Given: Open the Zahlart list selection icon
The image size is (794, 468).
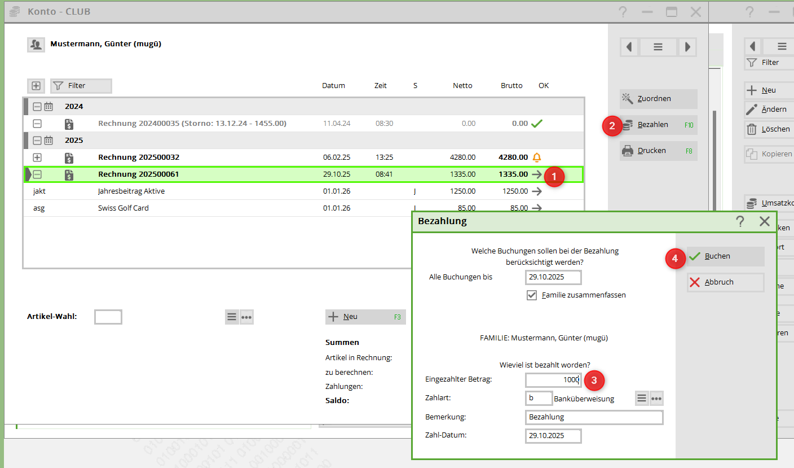Looking at the screenshot, I should click(x=642, y=399).
